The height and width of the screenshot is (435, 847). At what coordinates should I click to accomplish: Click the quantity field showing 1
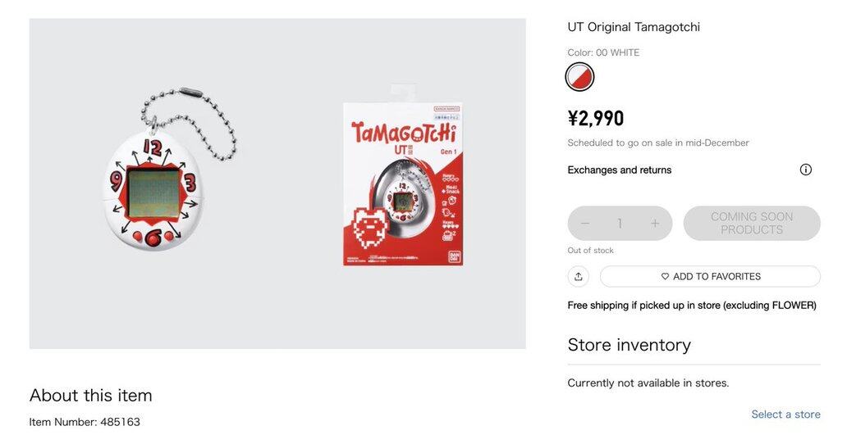620,224
